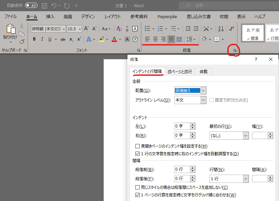Click the enclosed character (字) icon
279x201 pixels.
coord(135,39)
